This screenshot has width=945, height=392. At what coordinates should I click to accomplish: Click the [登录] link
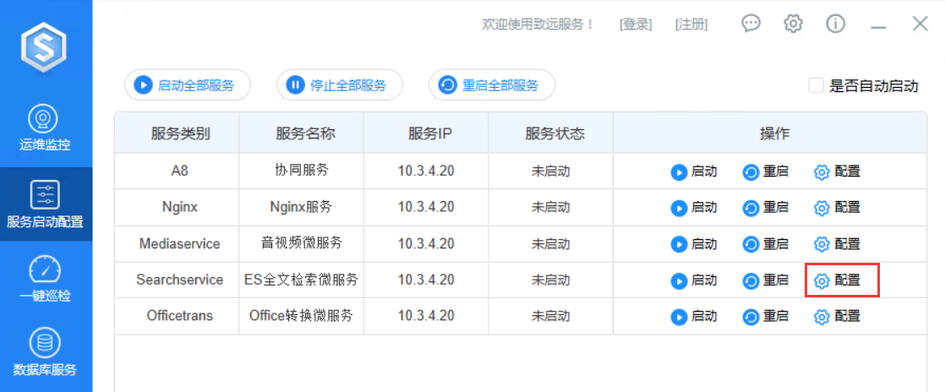tap(636, 24)
